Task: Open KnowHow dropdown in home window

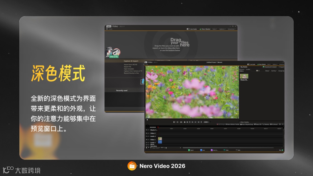Action: point(232,29)
